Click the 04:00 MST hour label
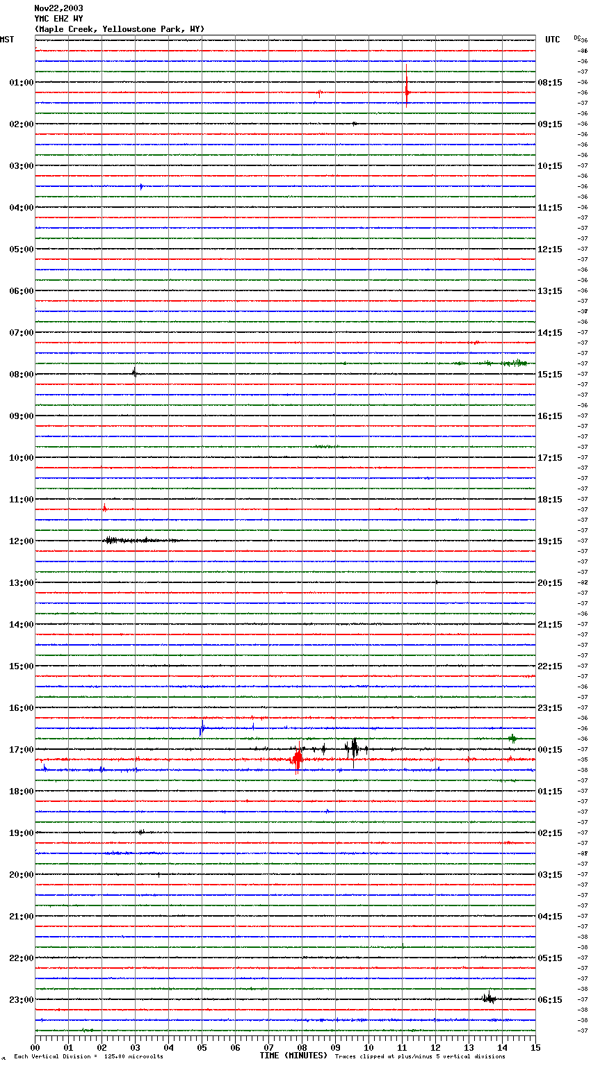This screenshot has height=1066, width=591. click(22, 208)
